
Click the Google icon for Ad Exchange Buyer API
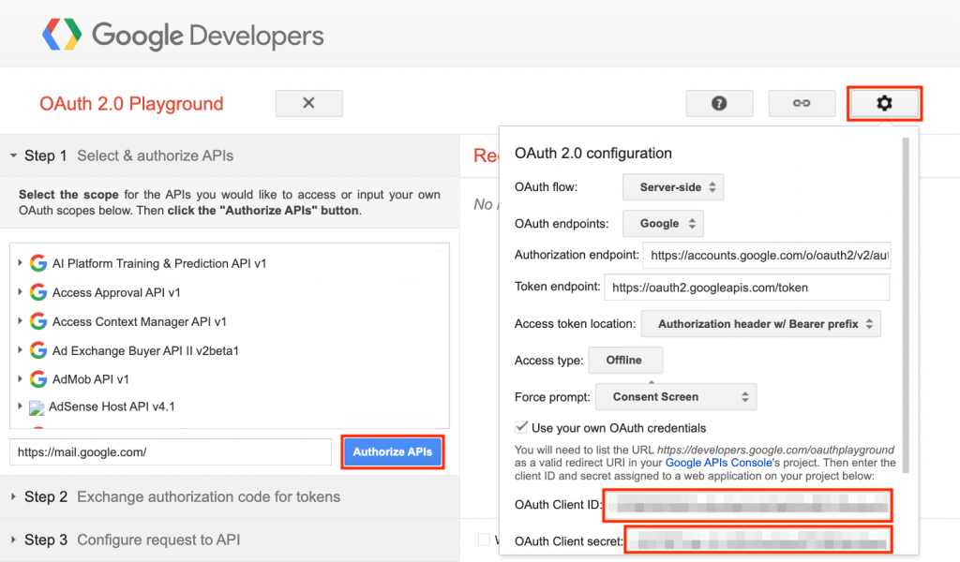37,350
